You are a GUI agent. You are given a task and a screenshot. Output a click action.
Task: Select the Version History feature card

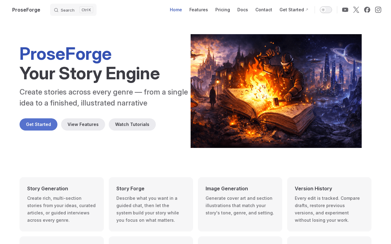[329, 204]
